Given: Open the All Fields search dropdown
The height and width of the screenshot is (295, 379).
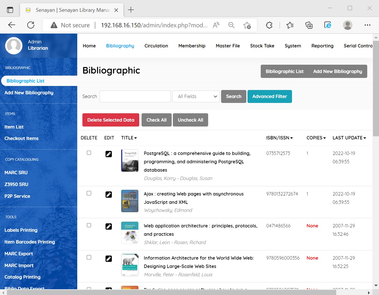Looking at the screenshot, I should pyautogui.click(x=196, y=97).
